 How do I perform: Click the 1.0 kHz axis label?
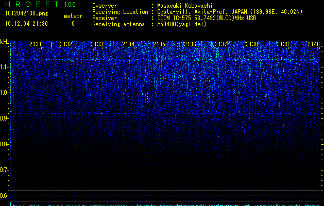(x=4, y=93)
